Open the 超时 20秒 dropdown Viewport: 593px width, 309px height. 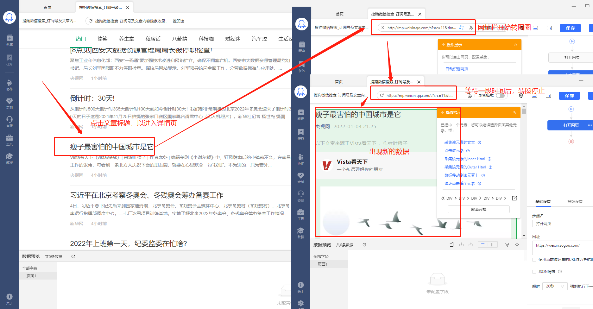(x=555, y=286)
